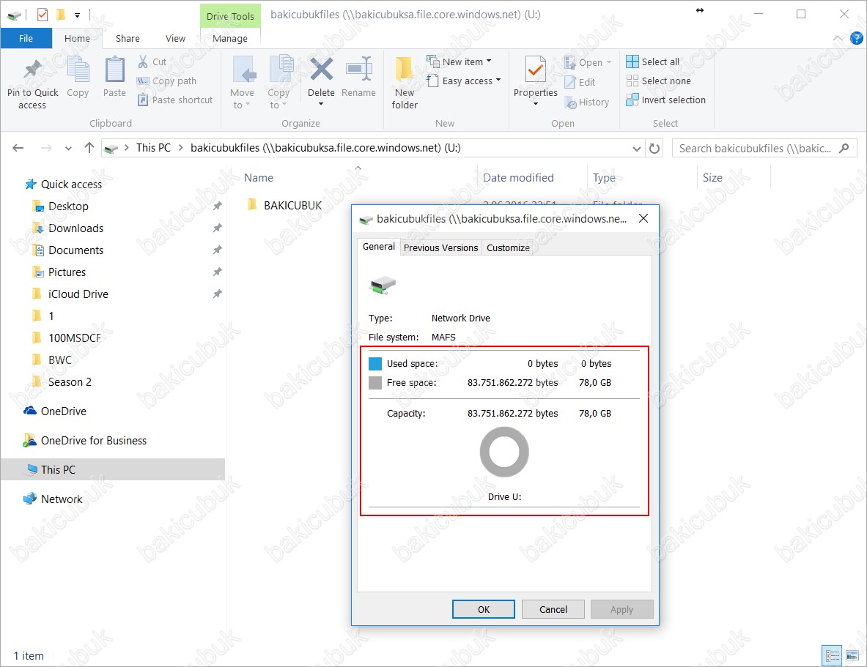
Task: Open the Season 2 folder in sidebar
Action: point(69,382)
